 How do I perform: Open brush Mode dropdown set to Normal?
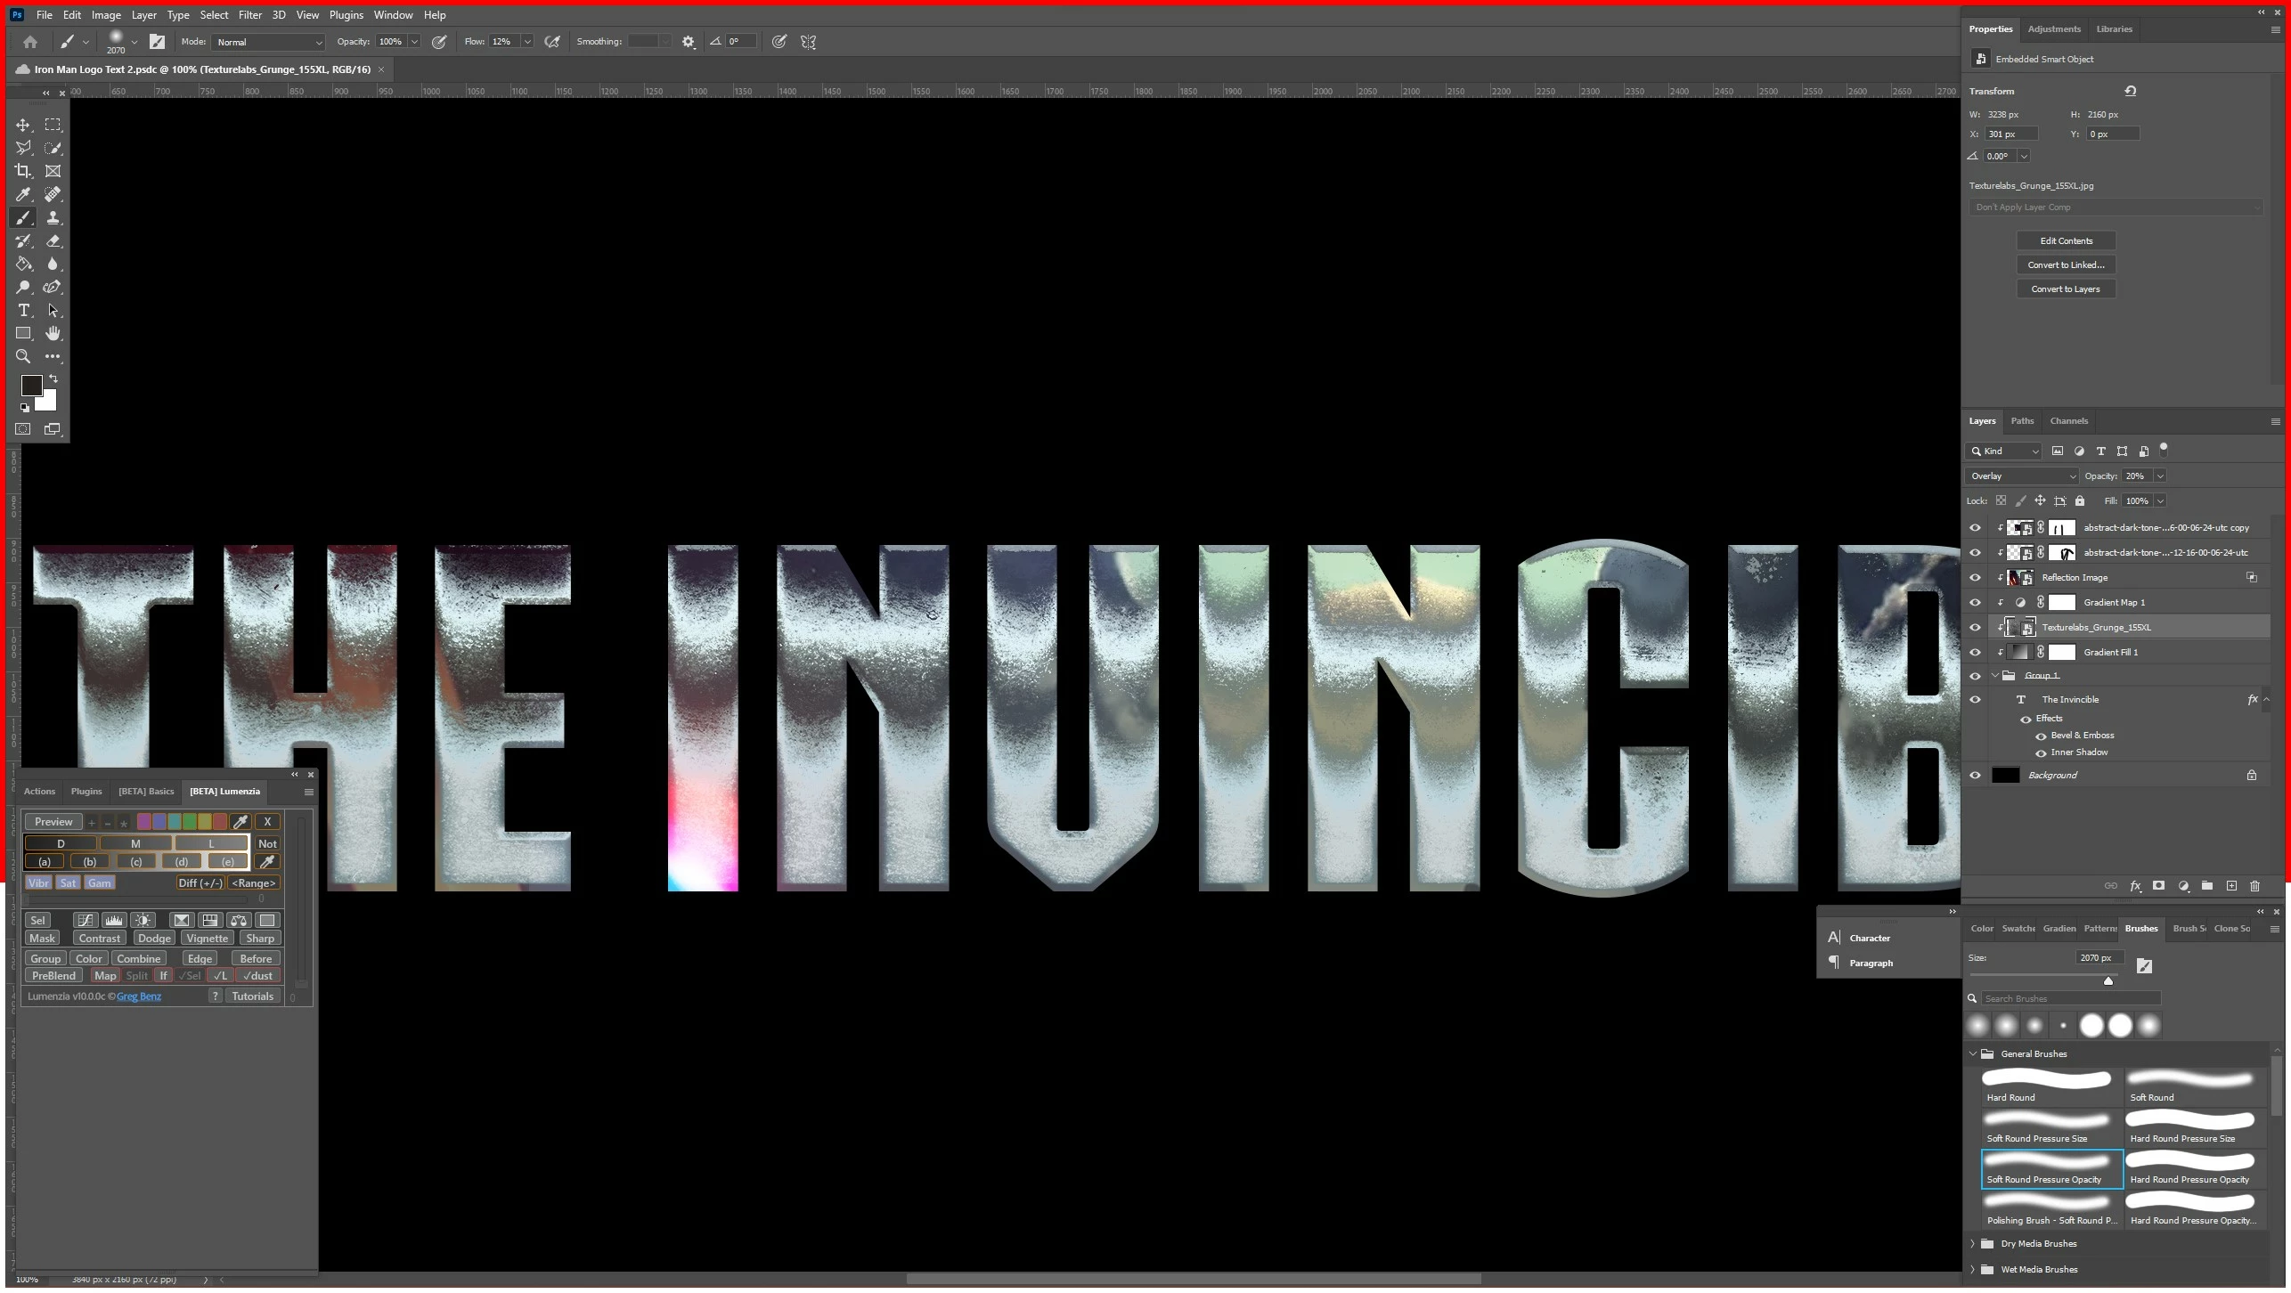tap(268, 43)
